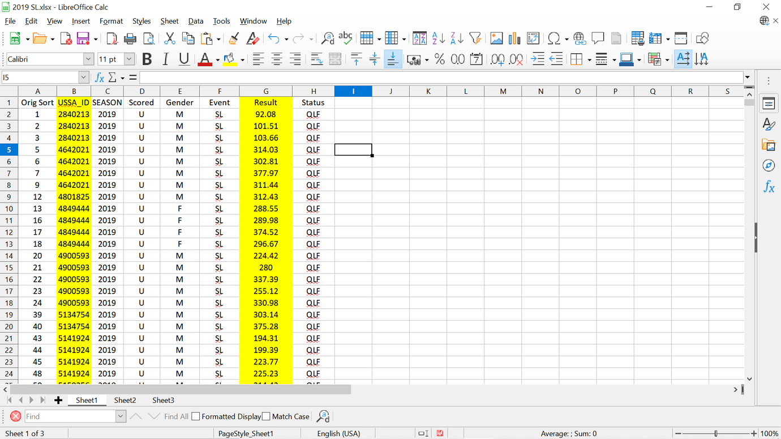Open the Data menu
The height and width of the screenshot is (439, 781).
tap(196, 21)
